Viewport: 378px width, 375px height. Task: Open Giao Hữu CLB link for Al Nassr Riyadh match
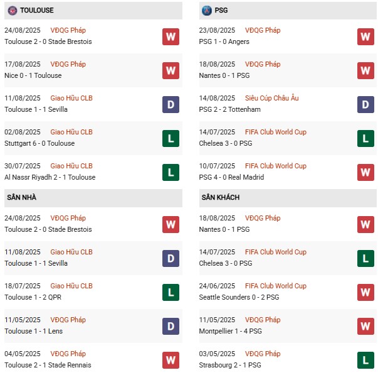click(71, 166)
